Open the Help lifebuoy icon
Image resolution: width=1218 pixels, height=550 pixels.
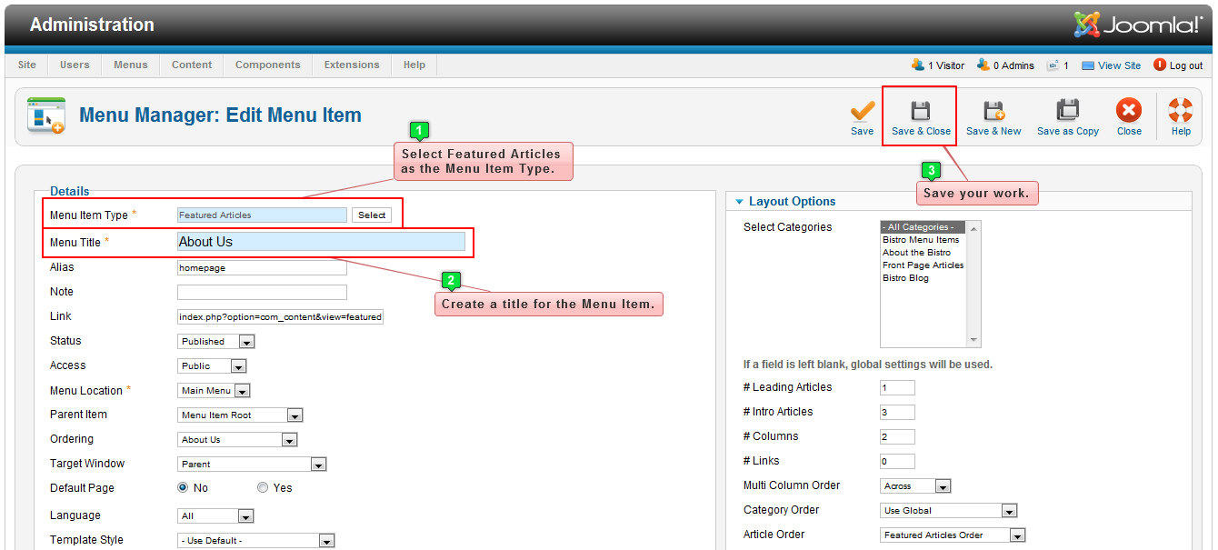(x=1180, y=112)
